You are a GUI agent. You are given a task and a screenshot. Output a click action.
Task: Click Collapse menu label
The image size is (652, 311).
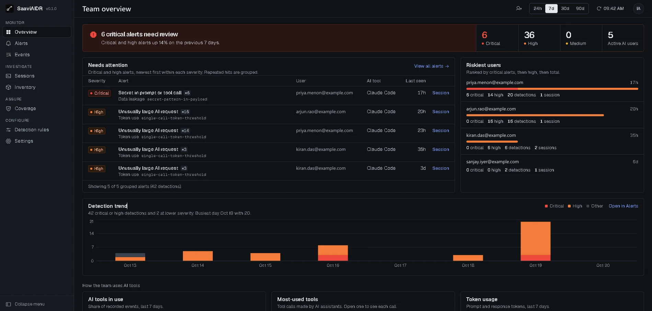(30, 304)
